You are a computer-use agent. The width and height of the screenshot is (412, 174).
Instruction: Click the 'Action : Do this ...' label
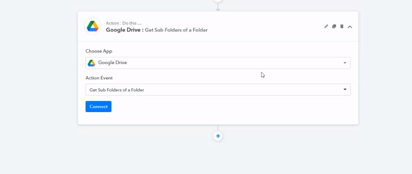124,23
